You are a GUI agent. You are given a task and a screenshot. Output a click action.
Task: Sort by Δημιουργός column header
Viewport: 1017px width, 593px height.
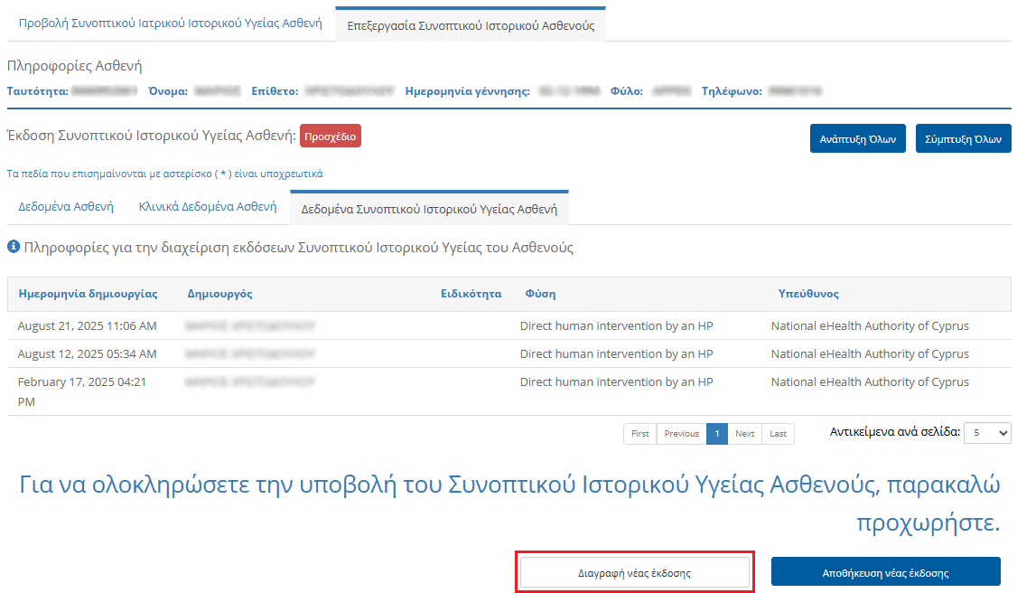[x=219, y=294]
